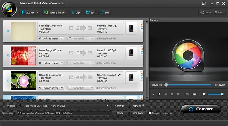Click the Apply to All button
The width and height of the screenshot is (228, 126).
pos(138,106)
